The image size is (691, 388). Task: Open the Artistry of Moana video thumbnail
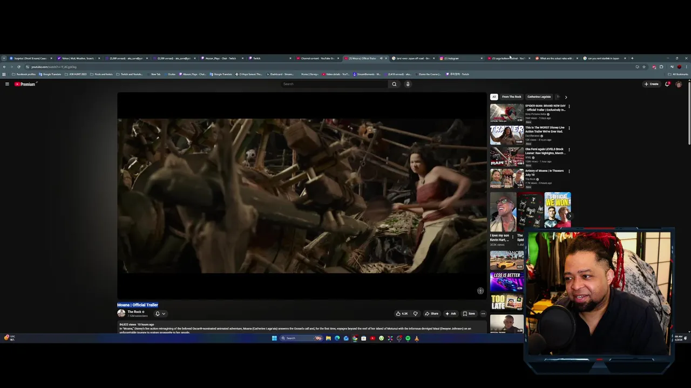pos(506,178)
